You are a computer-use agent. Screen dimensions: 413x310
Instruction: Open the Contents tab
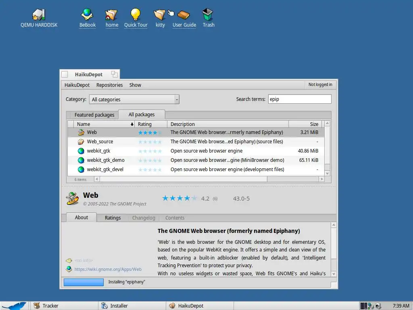(x=175, y=218)
